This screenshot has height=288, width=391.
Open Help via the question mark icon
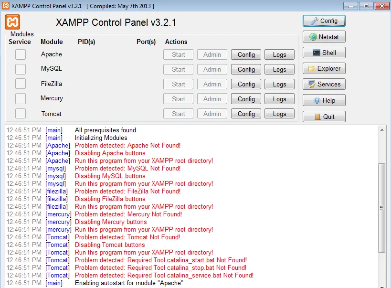click(324, 100)
